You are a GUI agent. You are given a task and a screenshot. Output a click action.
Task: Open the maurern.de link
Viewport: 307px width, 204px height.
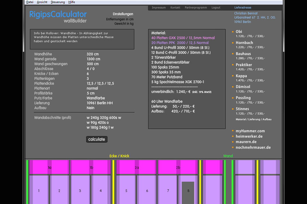pyautogui.click(x=246, y=142)
